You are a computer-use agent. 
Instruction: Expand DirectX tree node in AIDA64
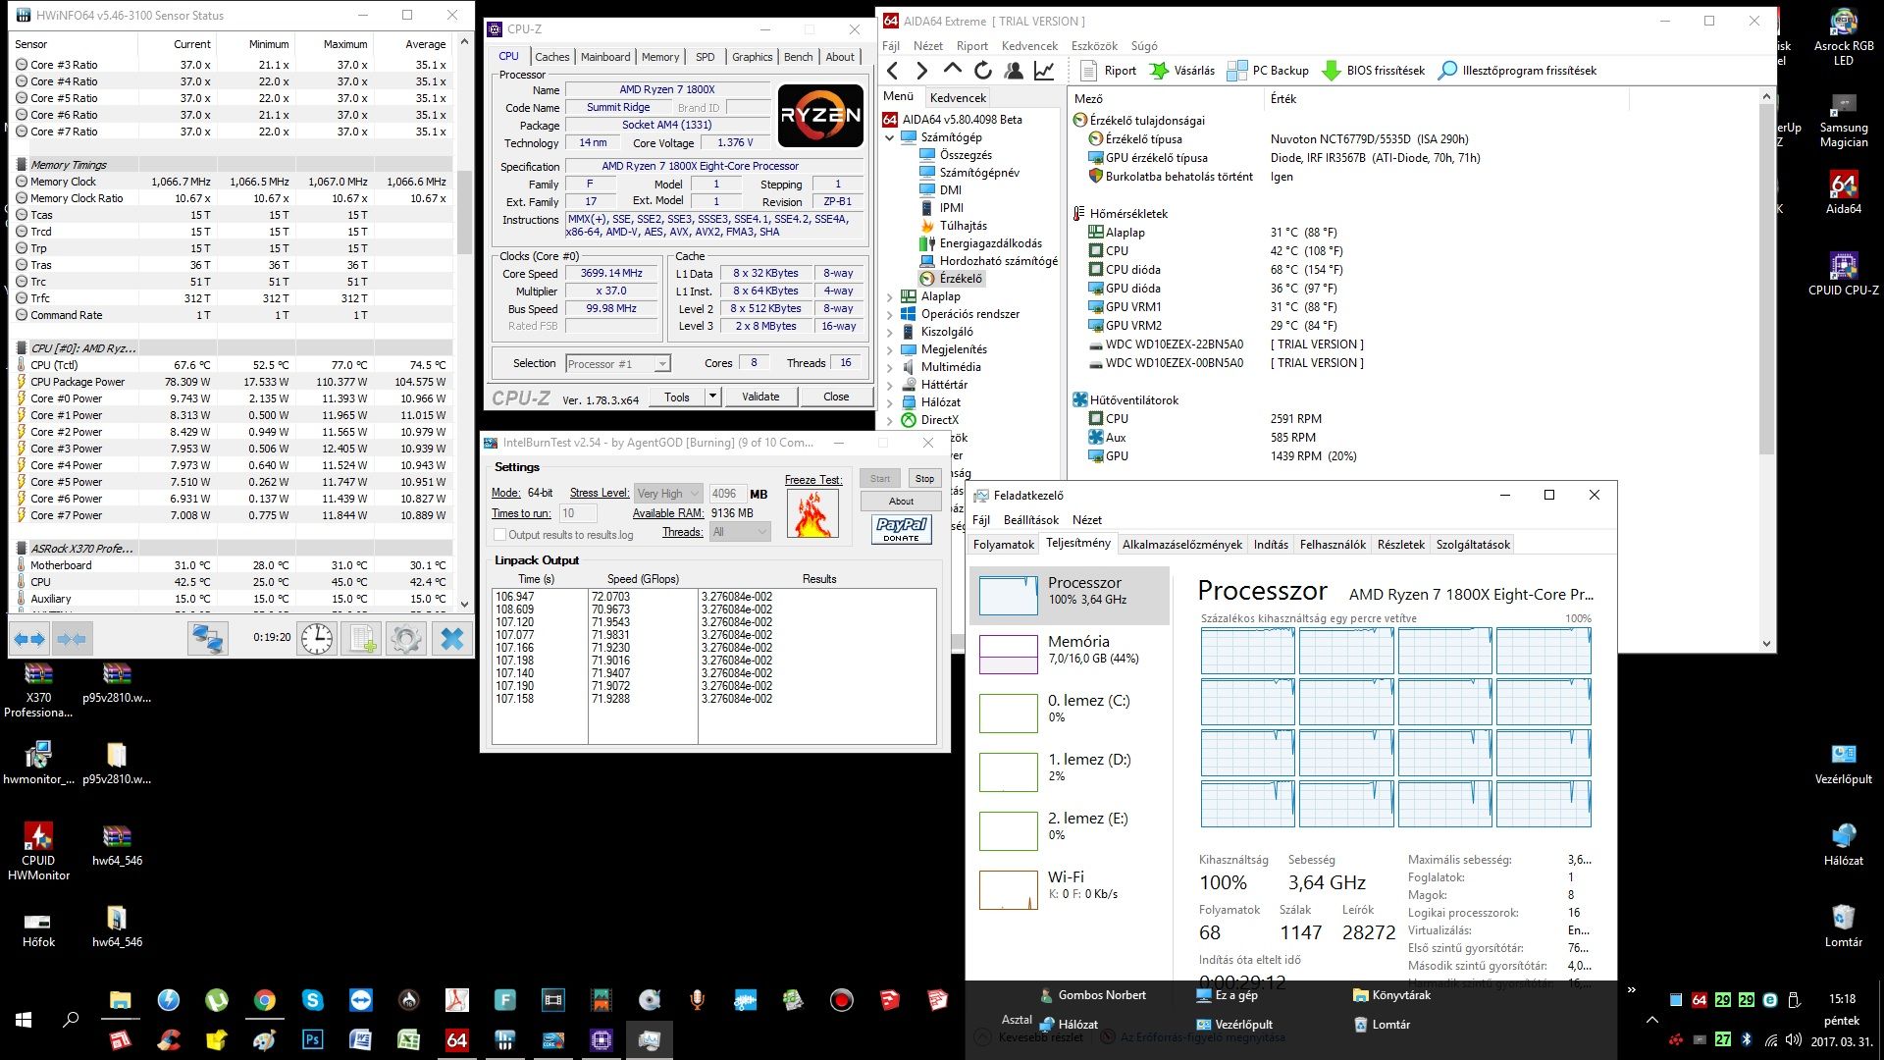tap(890, 420)
